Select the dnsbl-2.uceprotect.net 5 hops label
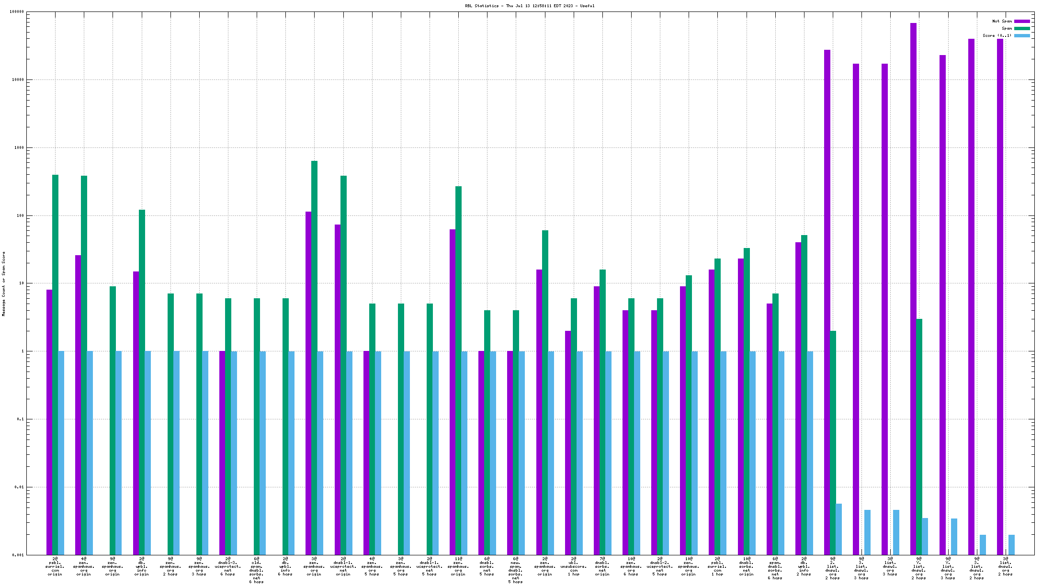Viewport: 1042px width, 586px height. pyautogui.click(x=660, y=566)
